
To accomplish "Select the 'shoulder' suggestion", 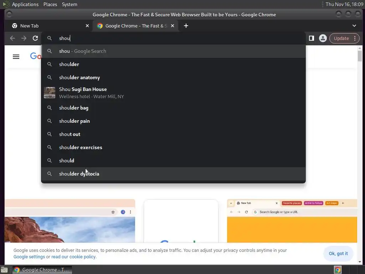I will click(x=173, y=64).
